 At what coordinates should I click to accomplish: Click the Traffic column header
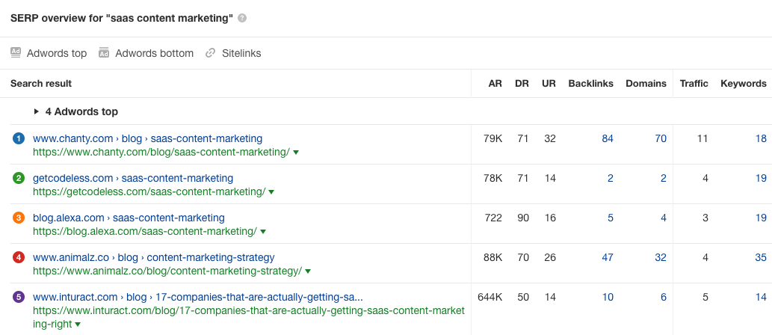(x=694, y=83)
